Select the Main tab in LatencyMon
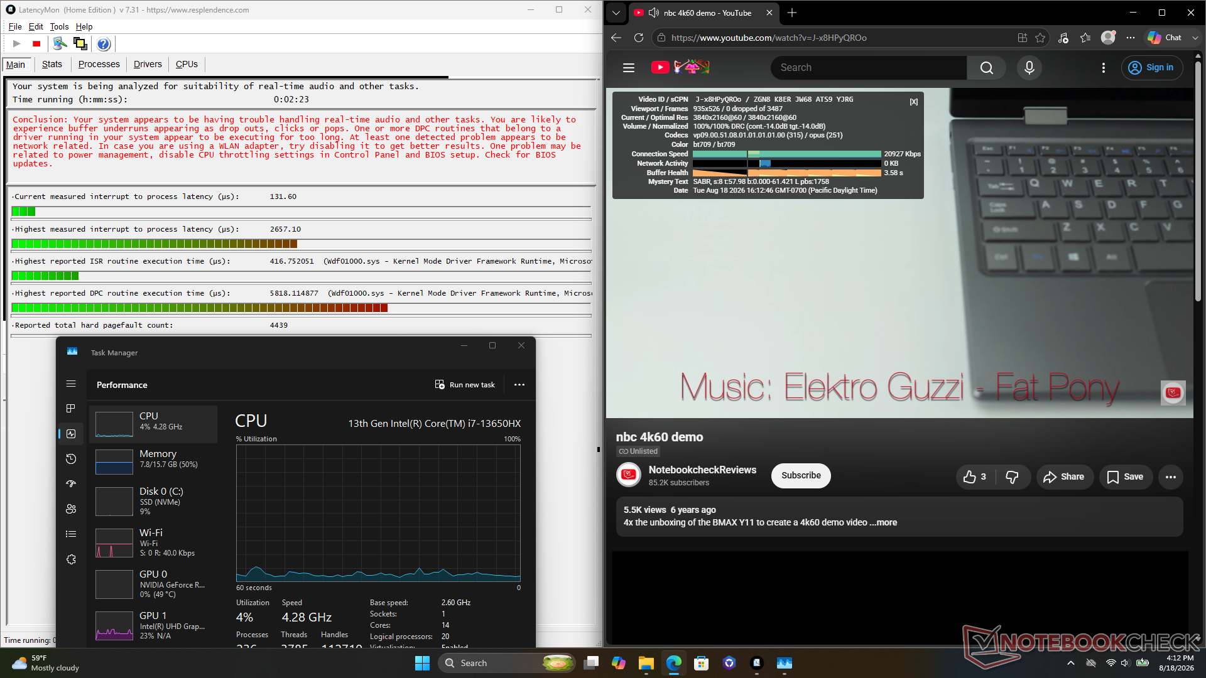The width and height of the screenshot is (1206, 678). coord(16,65)
